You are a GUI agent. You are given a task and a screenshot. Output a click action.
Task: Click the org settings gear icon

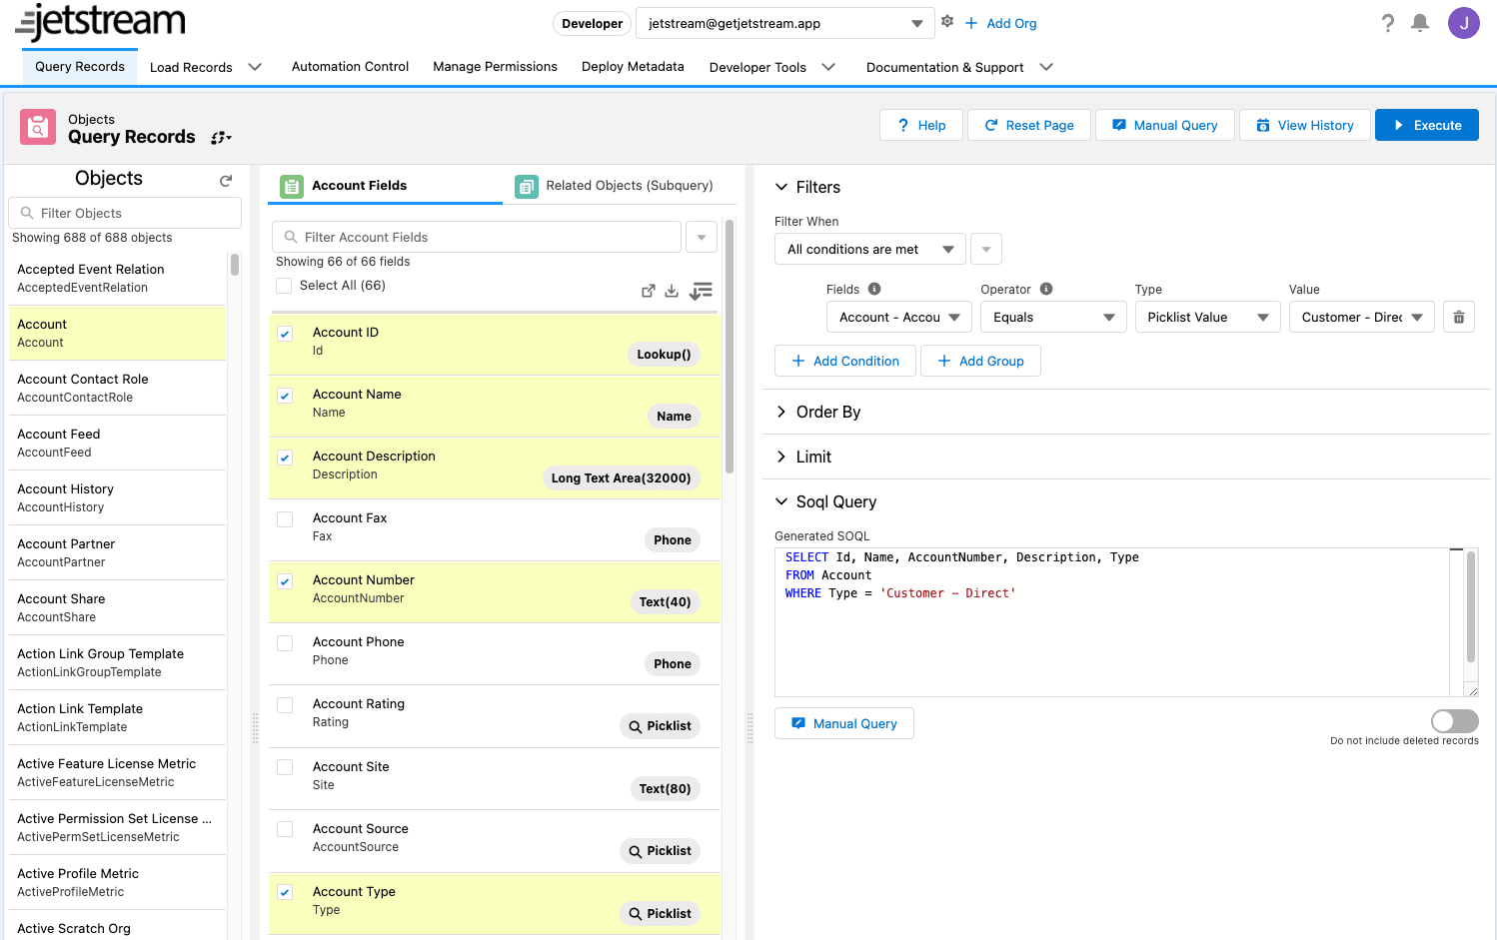947,22
